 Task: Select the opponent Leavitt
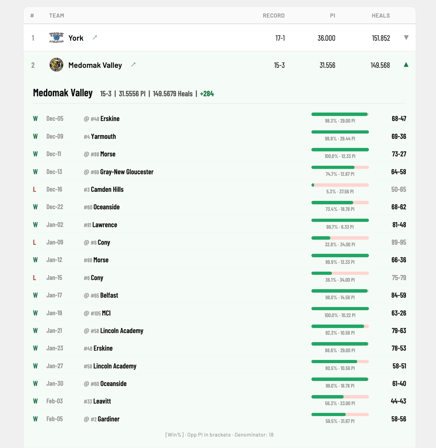tap(102, 401)
